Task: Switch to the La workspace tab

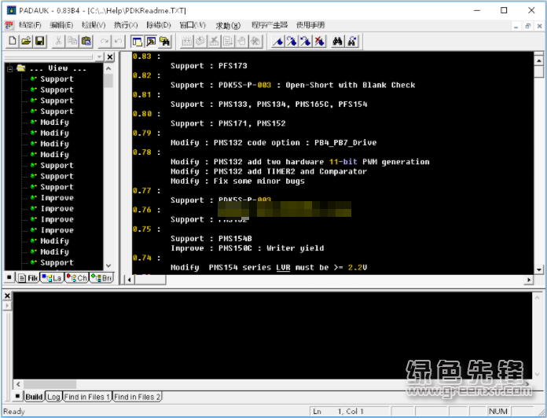Action: [52, 278]
